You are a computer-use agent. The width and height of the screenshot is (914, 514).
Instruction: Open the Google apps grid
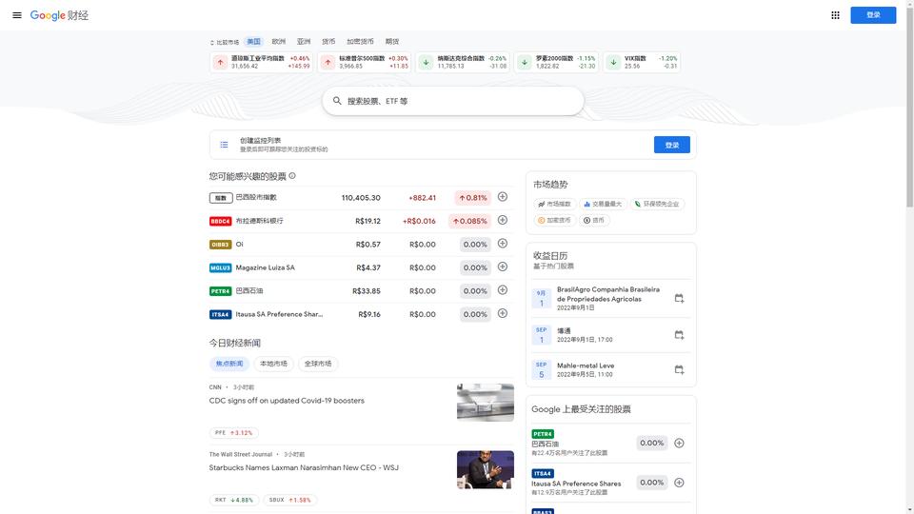coord(835,15)
